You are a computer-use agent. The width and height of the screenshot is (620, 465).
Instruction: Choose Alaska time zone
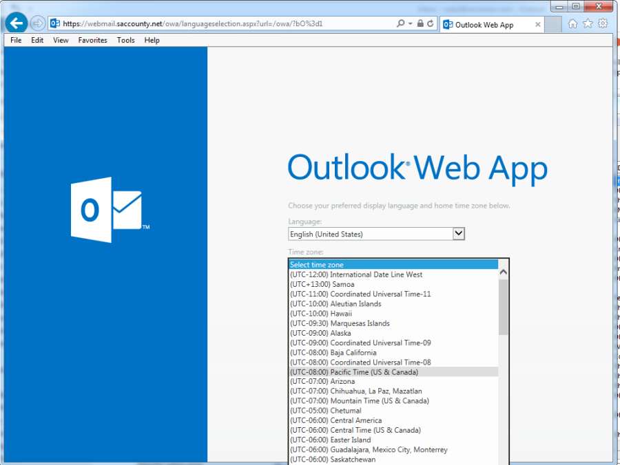click(393, 333)
